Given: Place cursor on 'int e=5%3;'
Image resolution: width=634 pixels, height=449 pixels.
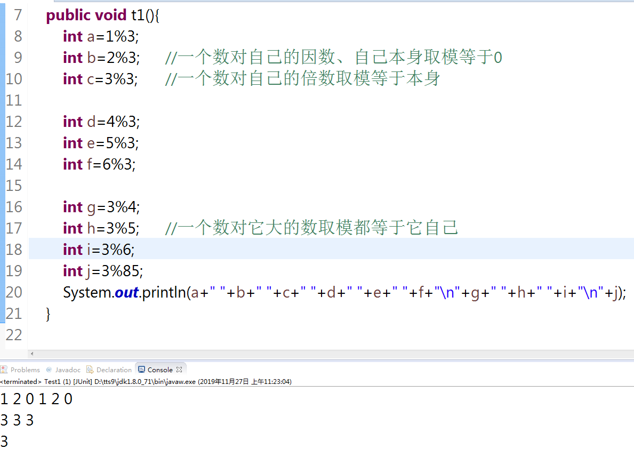Looking at the screenshot, I should click(x=101, y=143).
